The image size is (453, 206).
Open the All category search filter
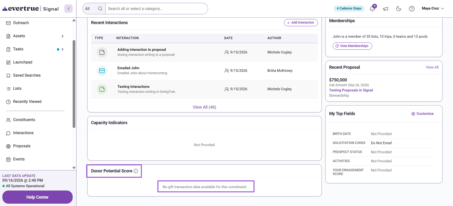click(87, 9)
